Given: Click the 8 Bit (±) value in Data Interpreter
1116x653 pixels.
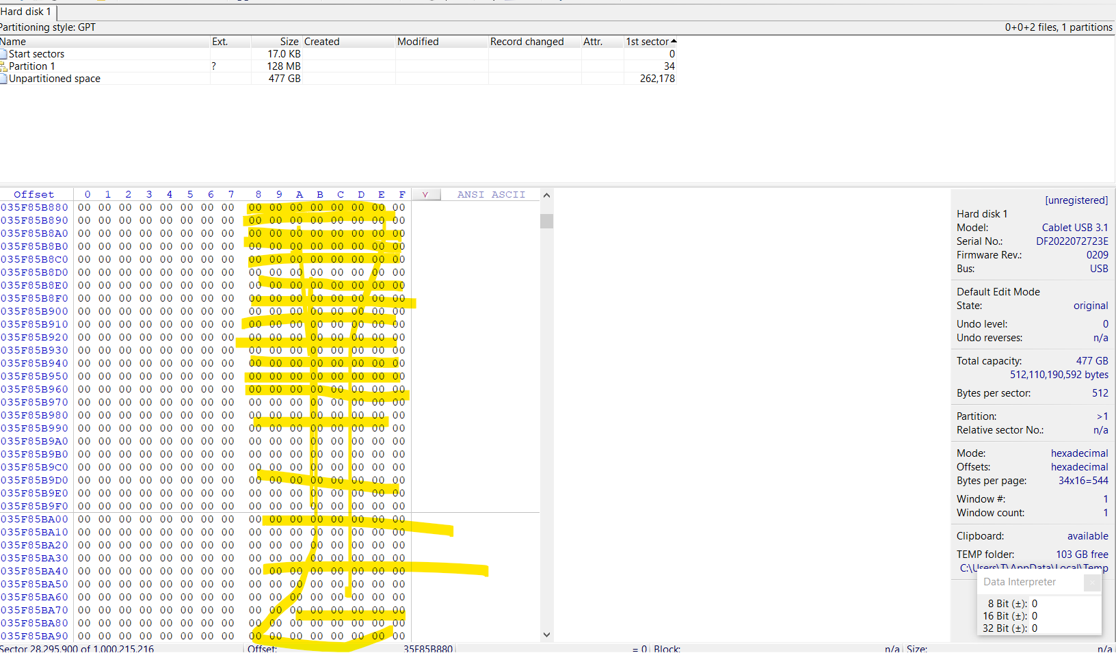Looking at the screenshot, I should pos(1035,604).
